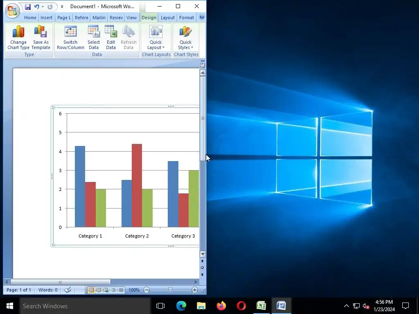
Task: Save the document from Quick Access toolbar
Action: point(28,7)
